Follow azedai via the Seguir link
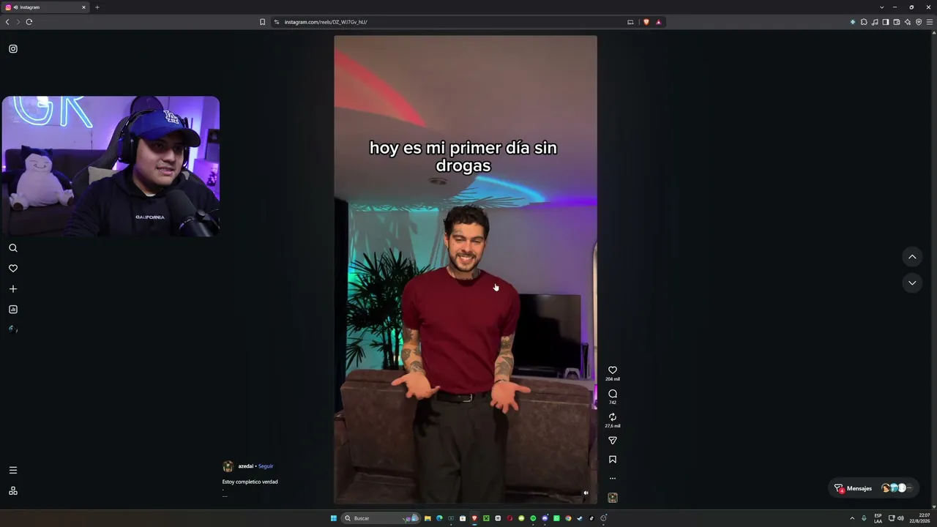 (266, 466)
